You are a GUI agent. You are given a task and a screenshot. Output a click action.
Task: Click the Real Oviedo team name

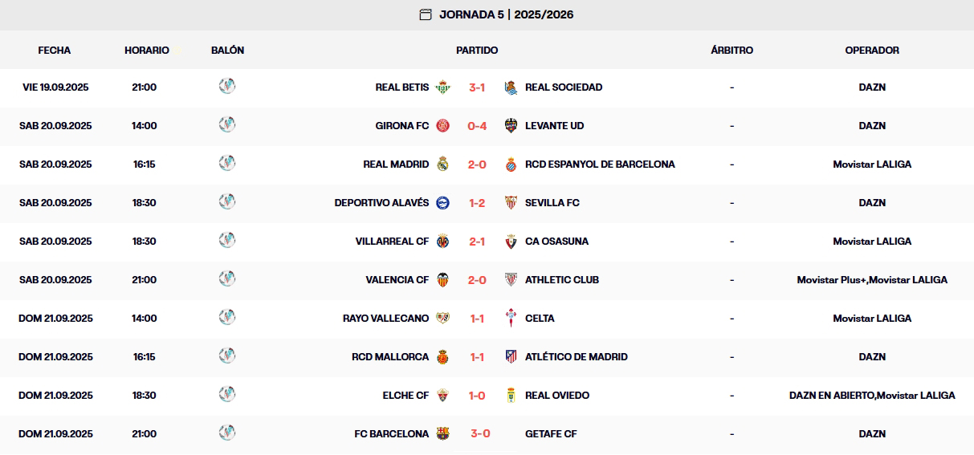pyautogui.click(x=557, y=396)
